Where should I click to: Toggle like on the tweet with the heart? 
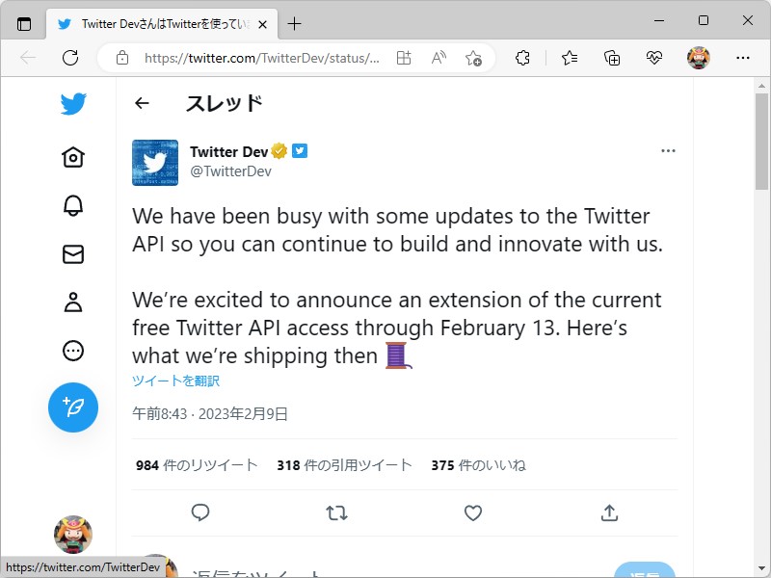pyautogui.click(x=472, y=512)
